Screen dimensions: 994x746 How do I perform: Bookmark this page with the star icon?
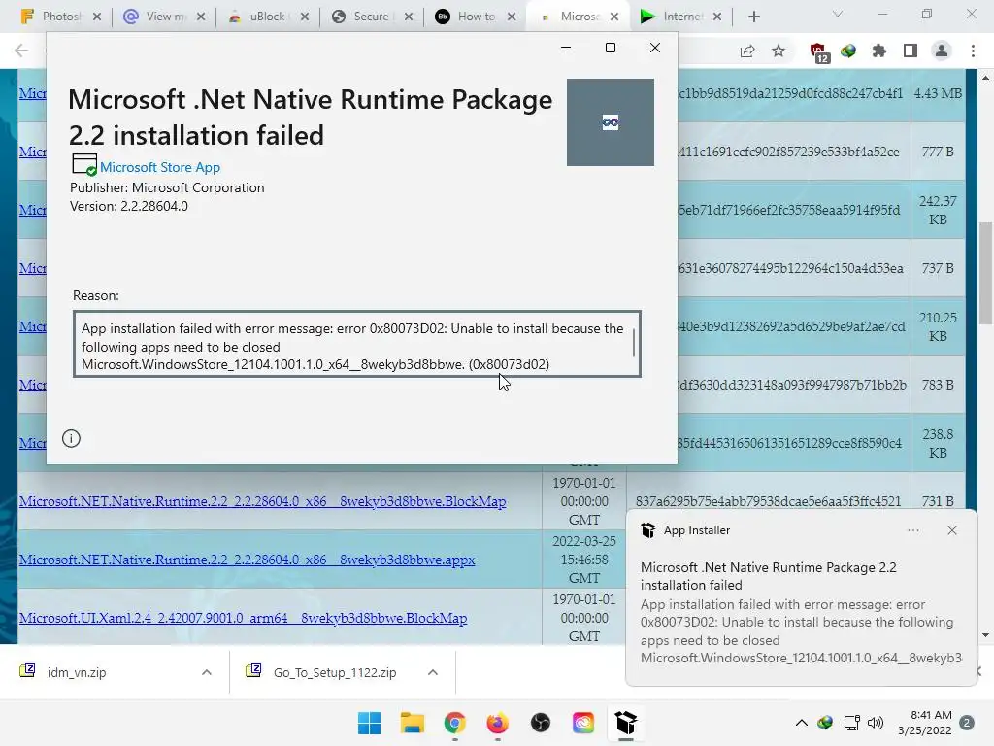coord(779,51)
